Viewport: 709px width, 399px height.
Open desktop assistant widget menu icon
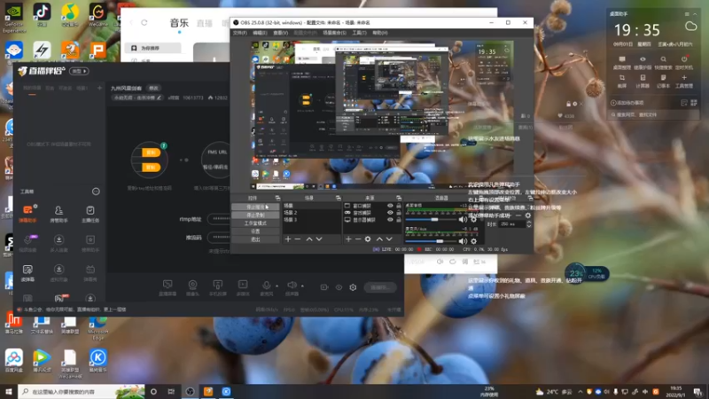click(687, 14)
